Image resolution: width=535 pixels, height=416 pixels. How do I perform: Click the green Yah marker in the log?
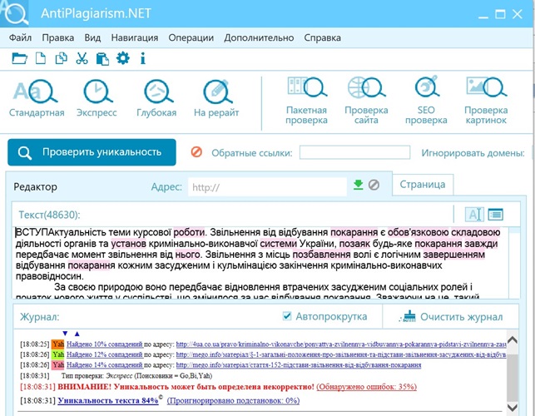(58, 354)
